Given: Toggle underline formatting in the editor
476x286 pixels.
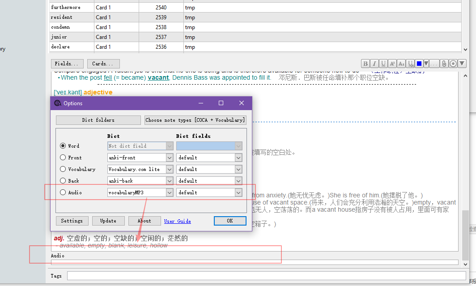Looking at the screenshot, I should coord(383,64).
